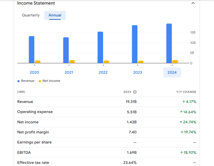Click the yellow Net income legend dot

point(40,81)
